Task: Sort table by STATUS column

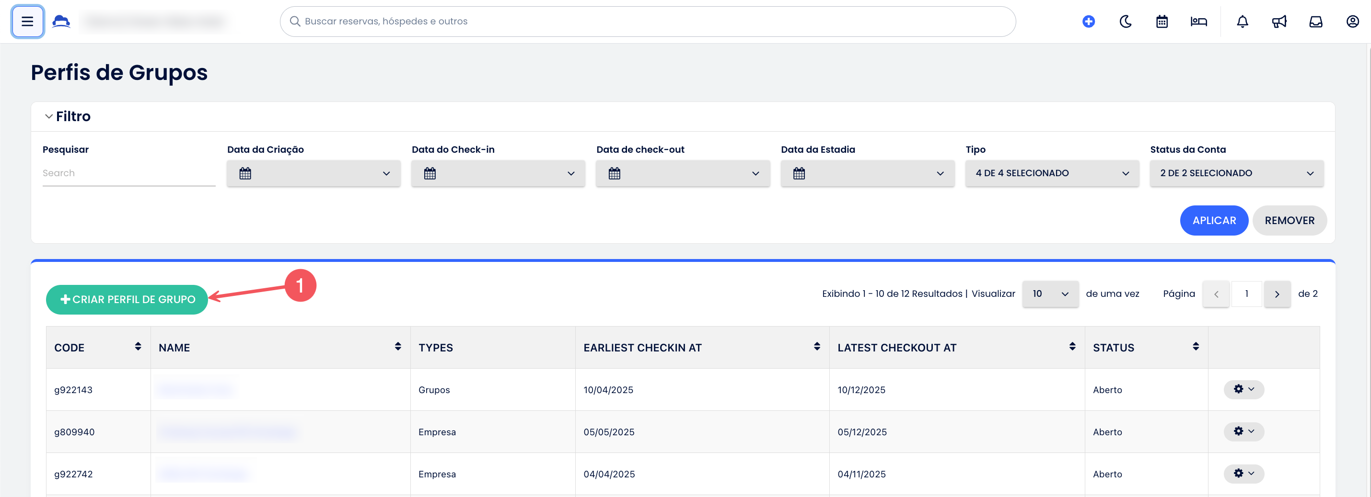Action: pos(1196,347)
